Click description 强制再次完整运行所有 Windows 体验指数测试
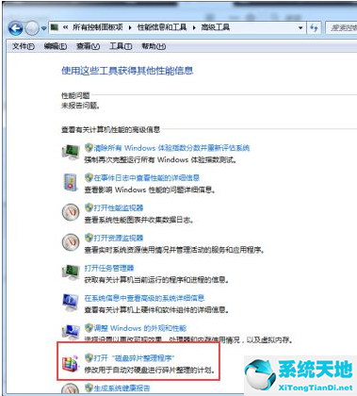The height and width of the screenshot is (396, 357). click(x=160, y=160)
